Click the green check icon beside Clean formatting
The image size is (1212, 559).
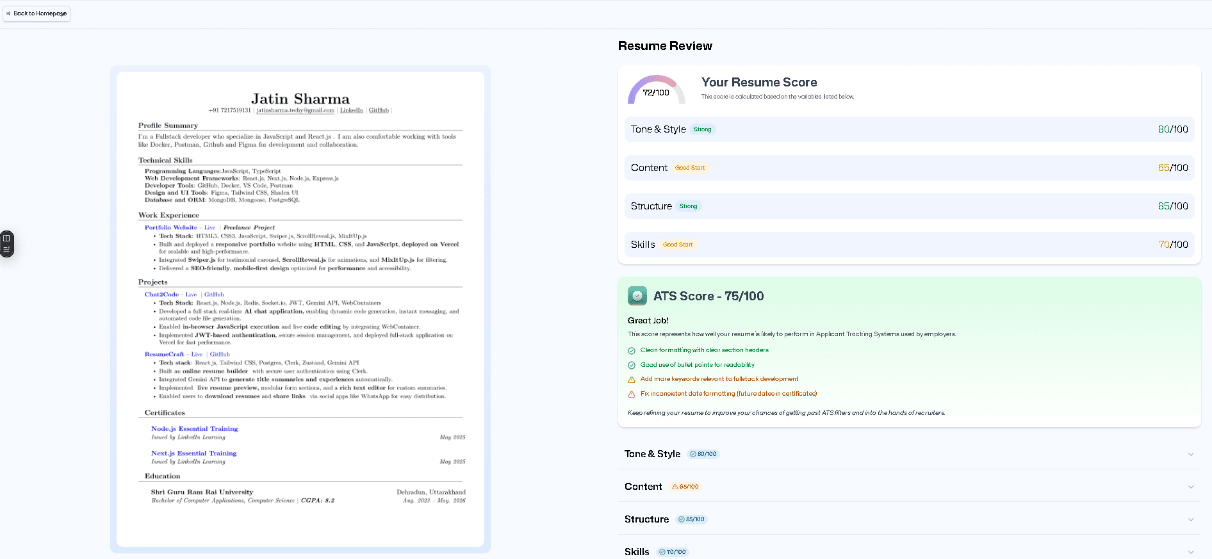(x=632, y=350)
